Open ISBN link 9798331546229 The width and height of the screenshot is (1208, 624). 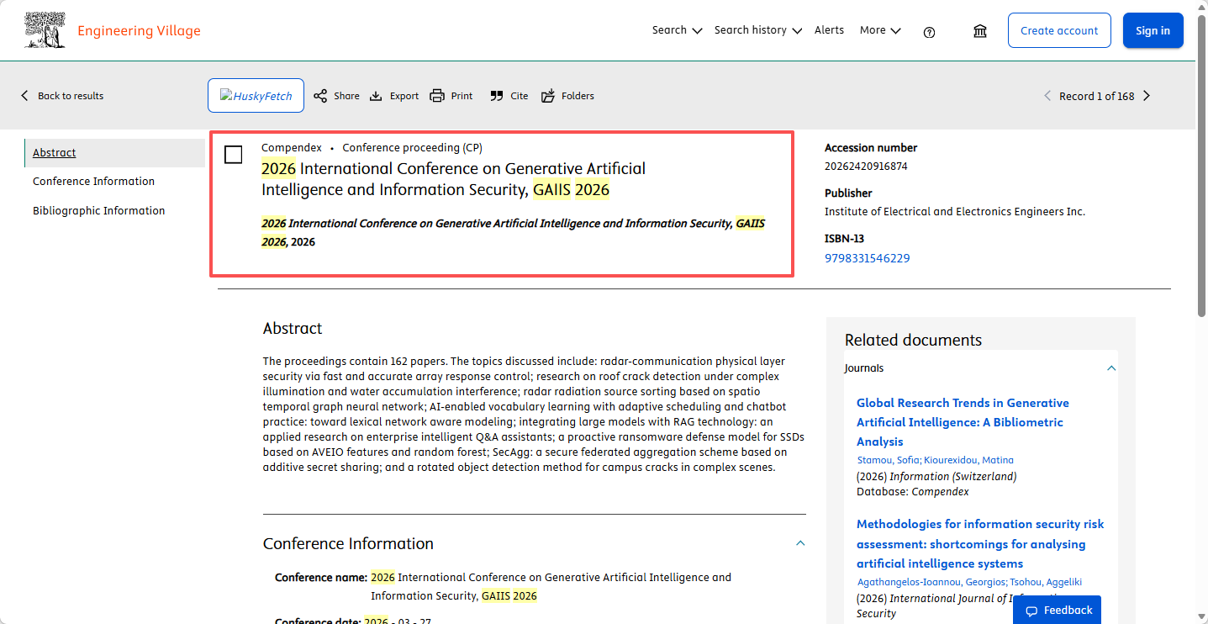[x=867, y=258]
